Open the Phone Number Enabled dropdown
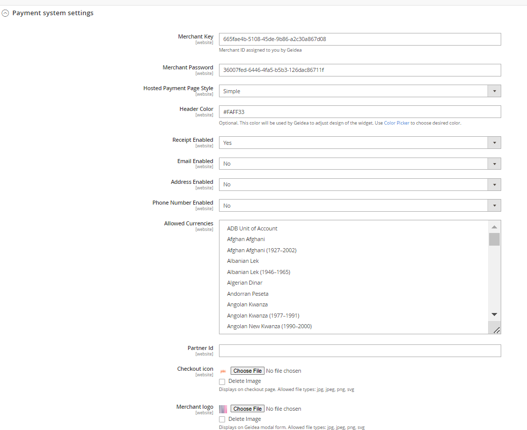This screenshot has width=527, height=430. pos(360,206)
